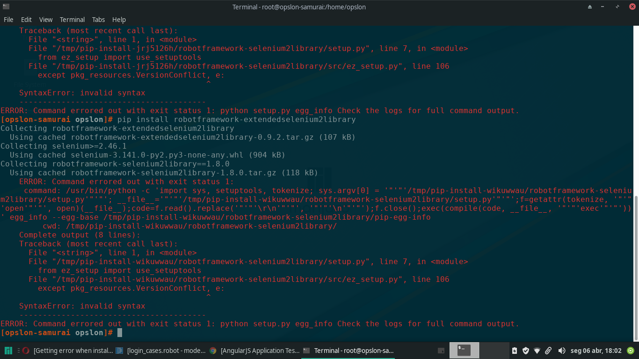Click the first workspace in the pager
The image size is (639, 359).
pos(464,351)
